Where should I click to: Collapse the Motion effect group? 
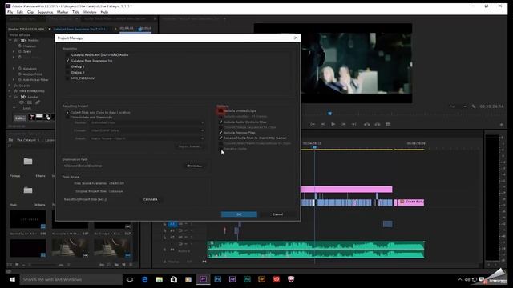pyautogui.click(x=10, y=40)
